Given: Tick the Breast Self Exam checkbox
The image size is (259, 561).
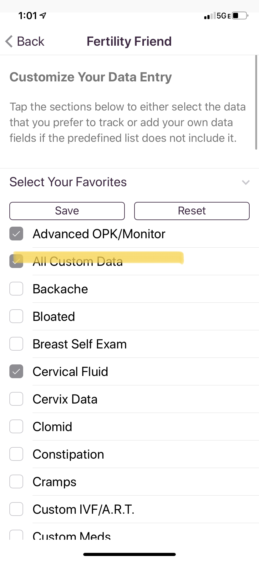Looking at the screenshot, I should click(16, 344).
